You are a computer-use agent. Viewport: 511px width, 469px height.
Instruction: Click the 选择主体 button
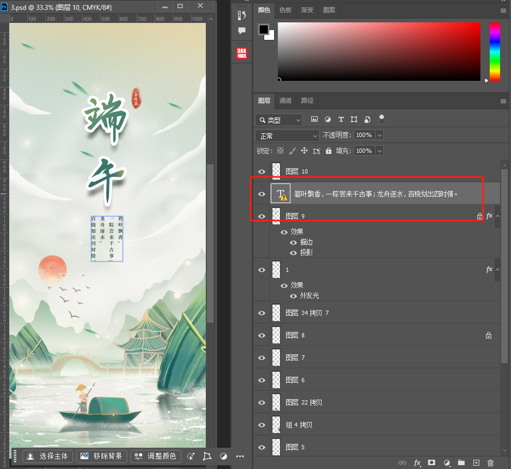click(47, 456)
